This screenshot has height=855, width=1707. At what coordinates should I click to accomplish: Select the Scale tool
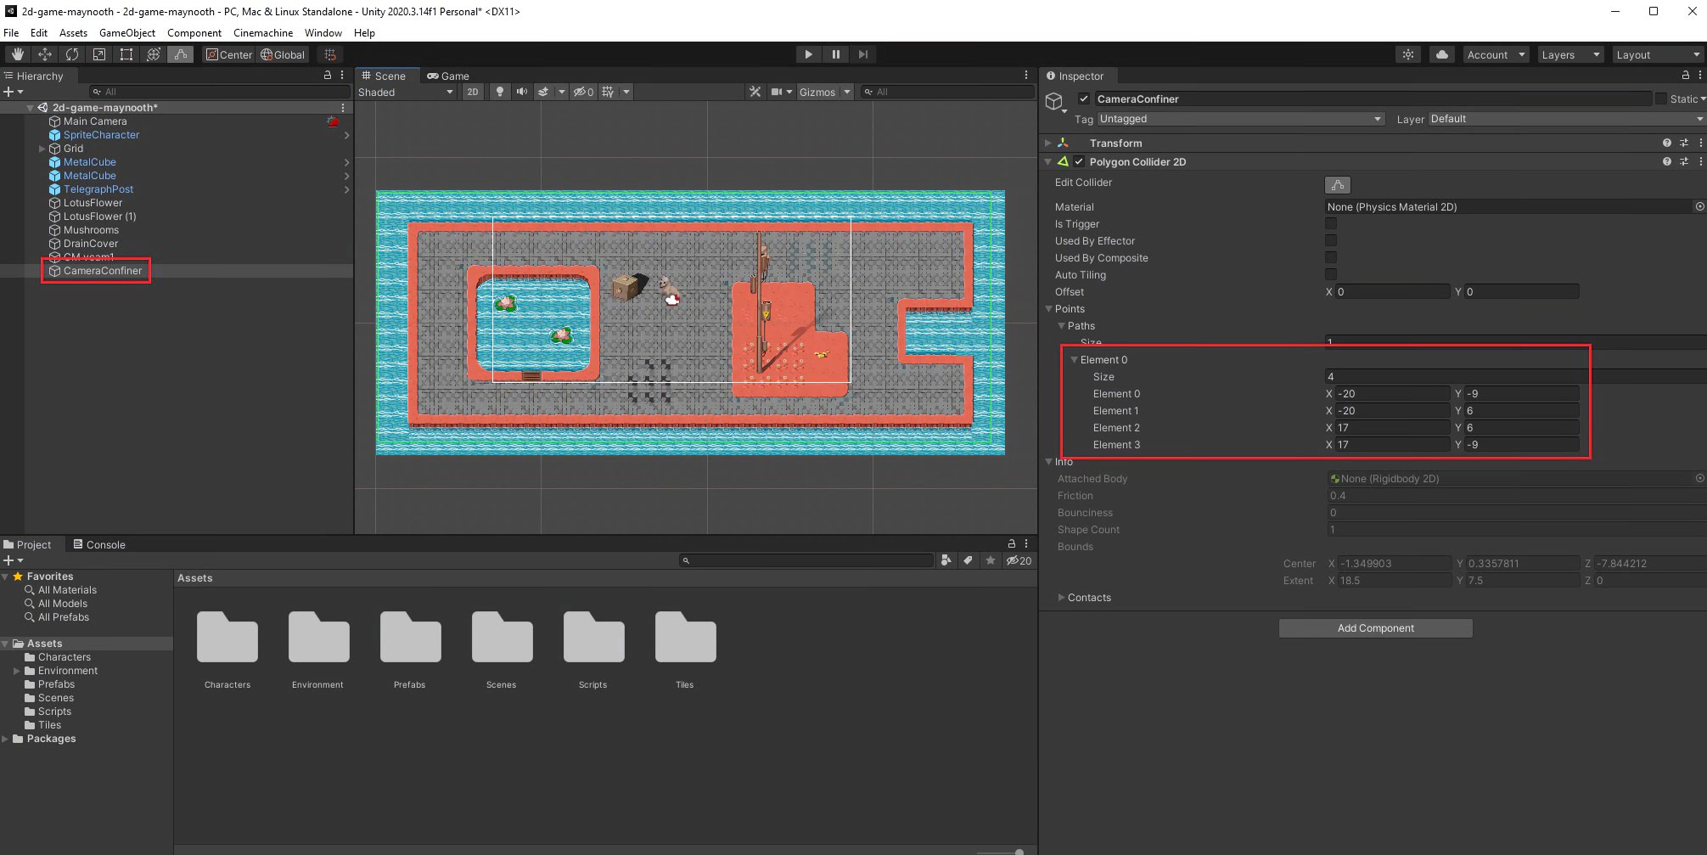coord(99,54)
